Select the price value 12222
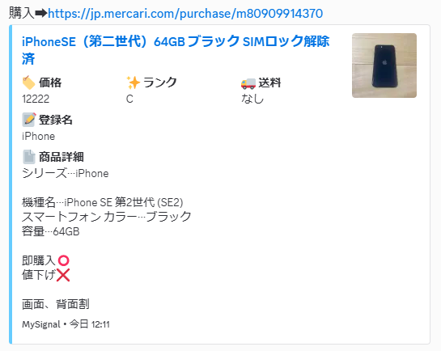This screenshot has height=351, width=441. (x=36, y=99)
